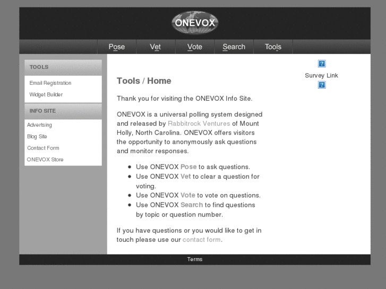Visit the Blog Site link
This screenshot has width=386, height=289.
coord(37,136)
